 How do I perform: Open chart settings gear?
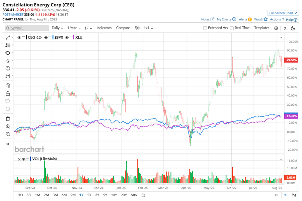[x=276, y=28]
